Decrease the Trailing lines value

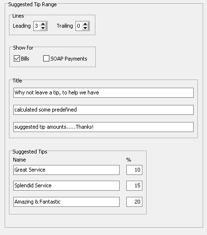pos(85,28)
